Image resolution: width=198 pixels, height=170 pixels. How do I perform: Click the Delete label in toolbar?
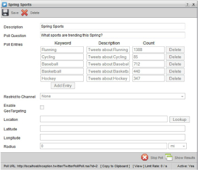point(35,13)
